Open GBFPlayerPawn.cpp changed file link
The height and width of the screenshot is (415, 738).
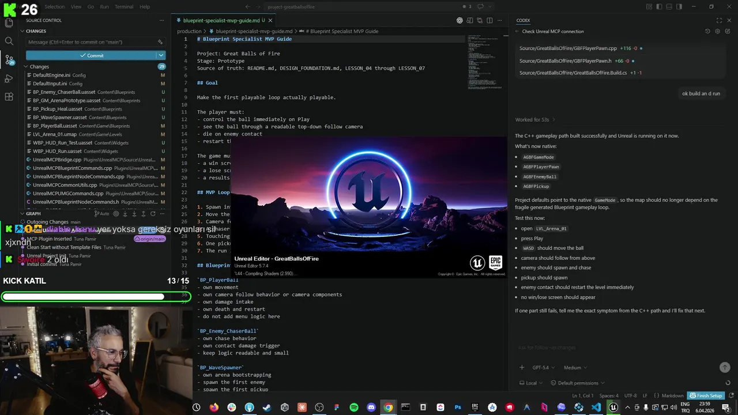click(x=568, y=48)
